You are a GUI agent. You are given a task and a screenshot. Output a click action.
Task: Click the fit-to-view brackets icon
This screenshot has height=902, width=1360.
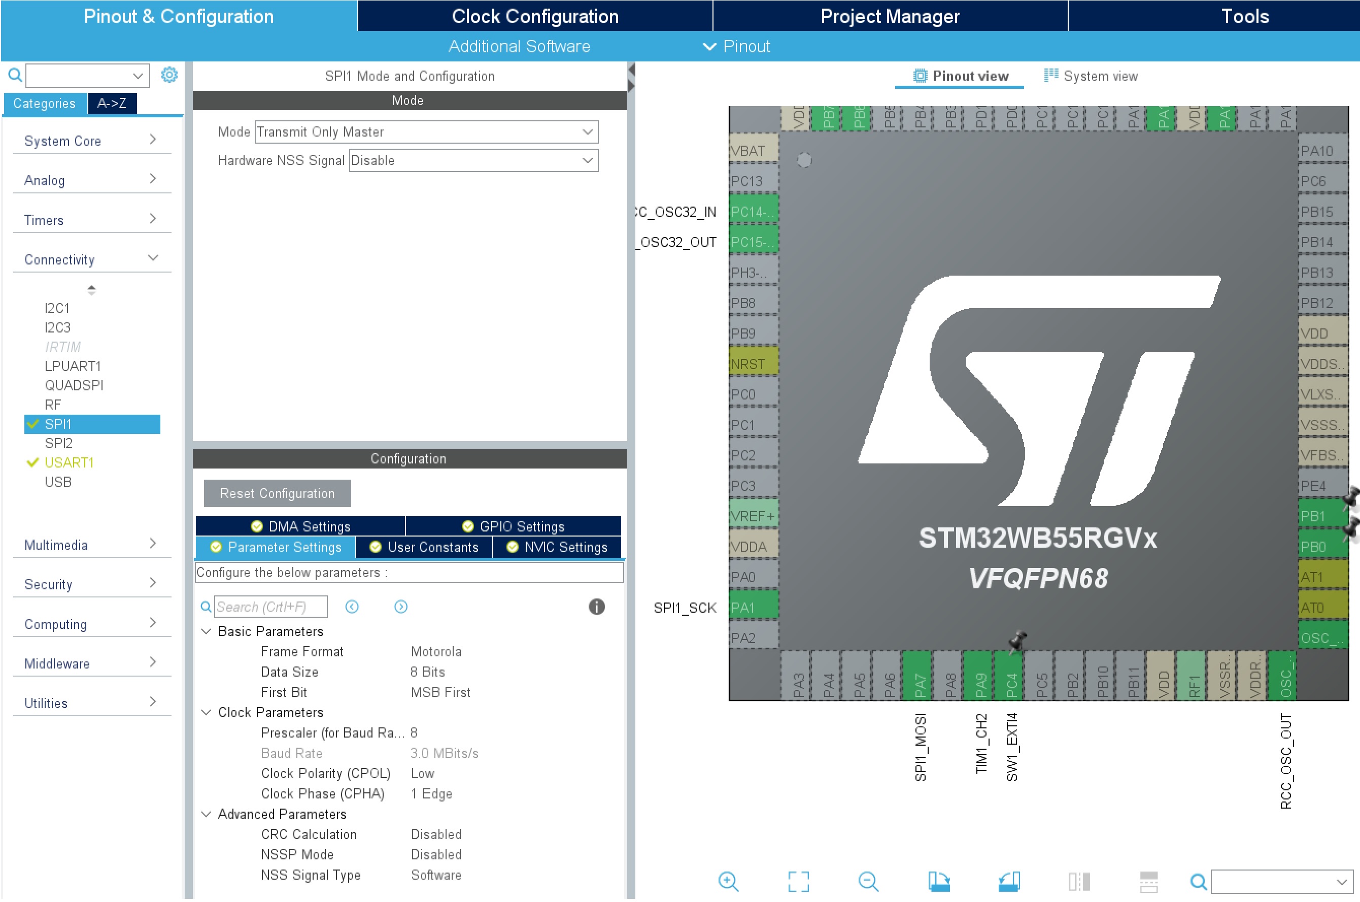tap(798, 881)
